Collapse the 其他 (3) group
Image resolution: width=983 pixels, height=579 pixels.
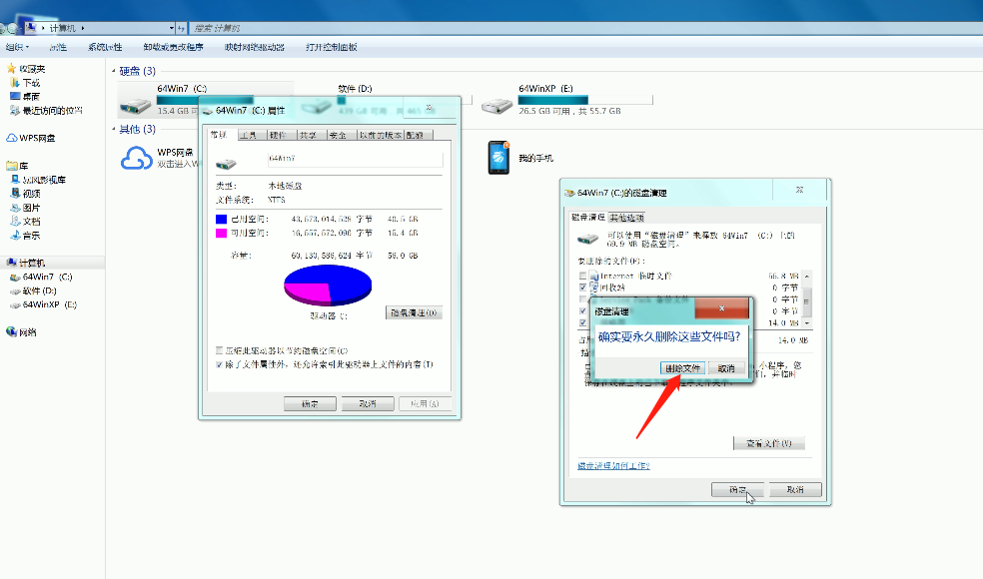[x=114, y=129]
